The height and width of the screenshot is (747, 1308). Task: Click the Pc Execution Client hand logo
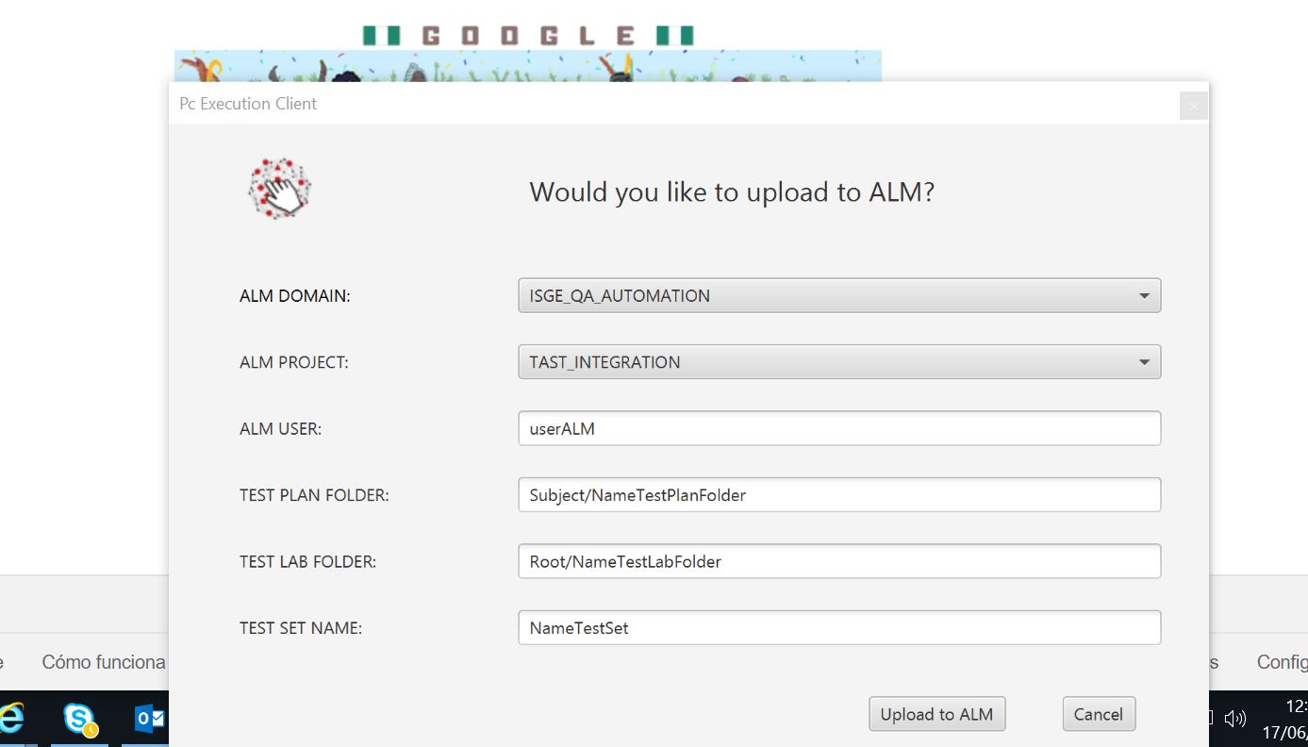(279, 190)
